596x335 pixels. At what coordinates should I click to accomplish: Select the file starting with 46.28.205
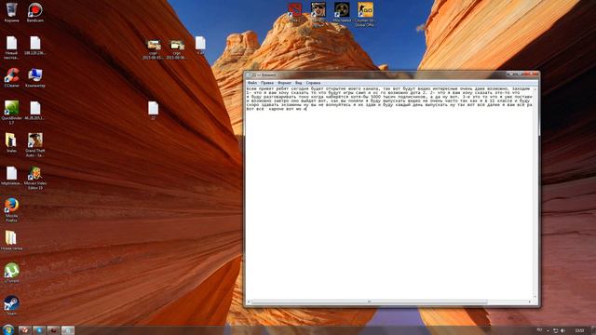pyautogui.click(x=35, y=110)
